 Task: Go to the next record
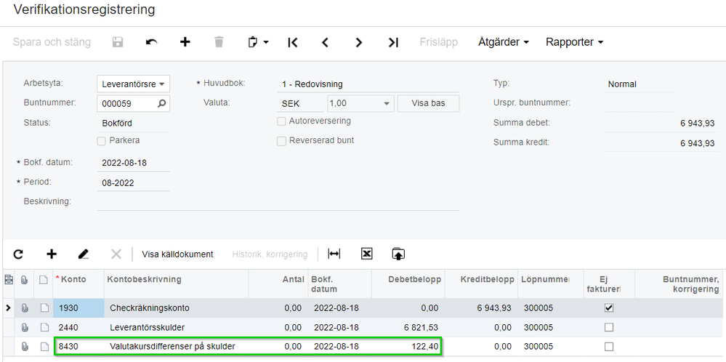click(359, 42)
